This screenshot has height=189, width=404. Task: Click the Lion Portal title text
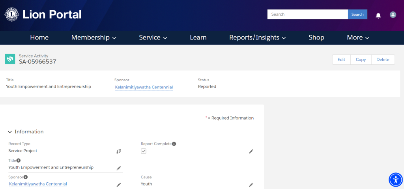point(52,15)
